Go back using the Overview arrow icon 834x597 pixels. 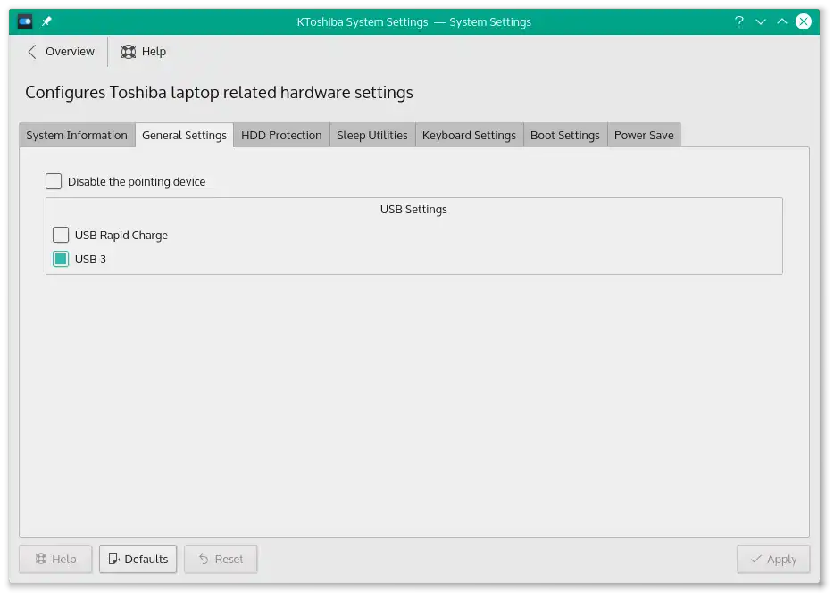pyautogui.click(x=32, y=52)
